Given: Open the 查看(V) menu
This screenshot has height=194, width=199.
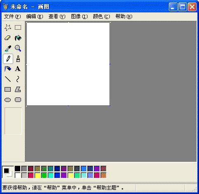Looking at the screenshot, I should tap(57, 17).
